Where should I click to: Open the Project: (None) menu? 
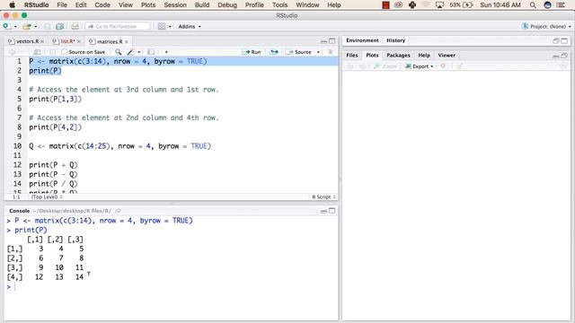click(x=546, y=26)
